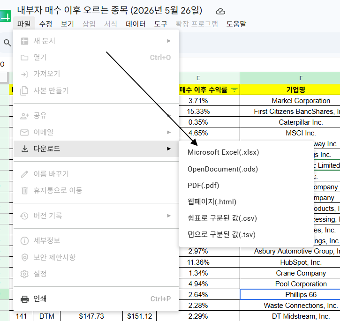
Task: Select column F header
Action: [x=290, y=78]
